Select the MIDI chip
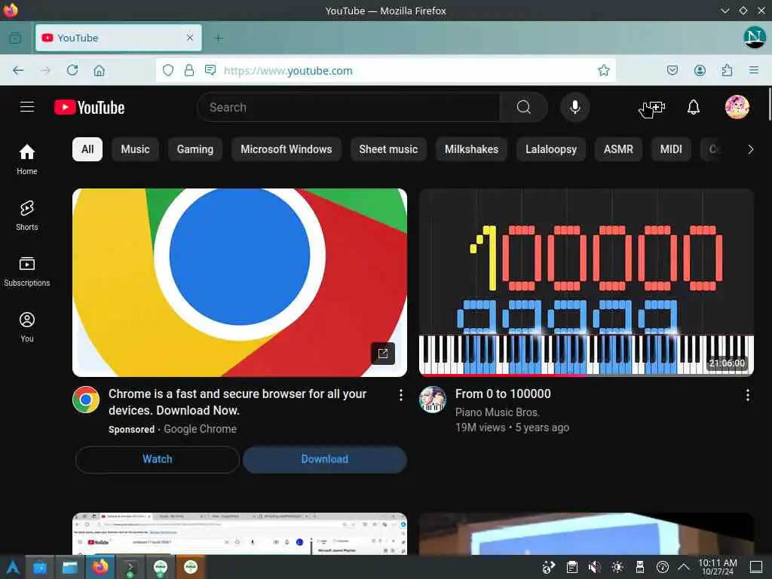Image resolution: width=772 pixels, height=579 pixels. (x=671, y=149)
